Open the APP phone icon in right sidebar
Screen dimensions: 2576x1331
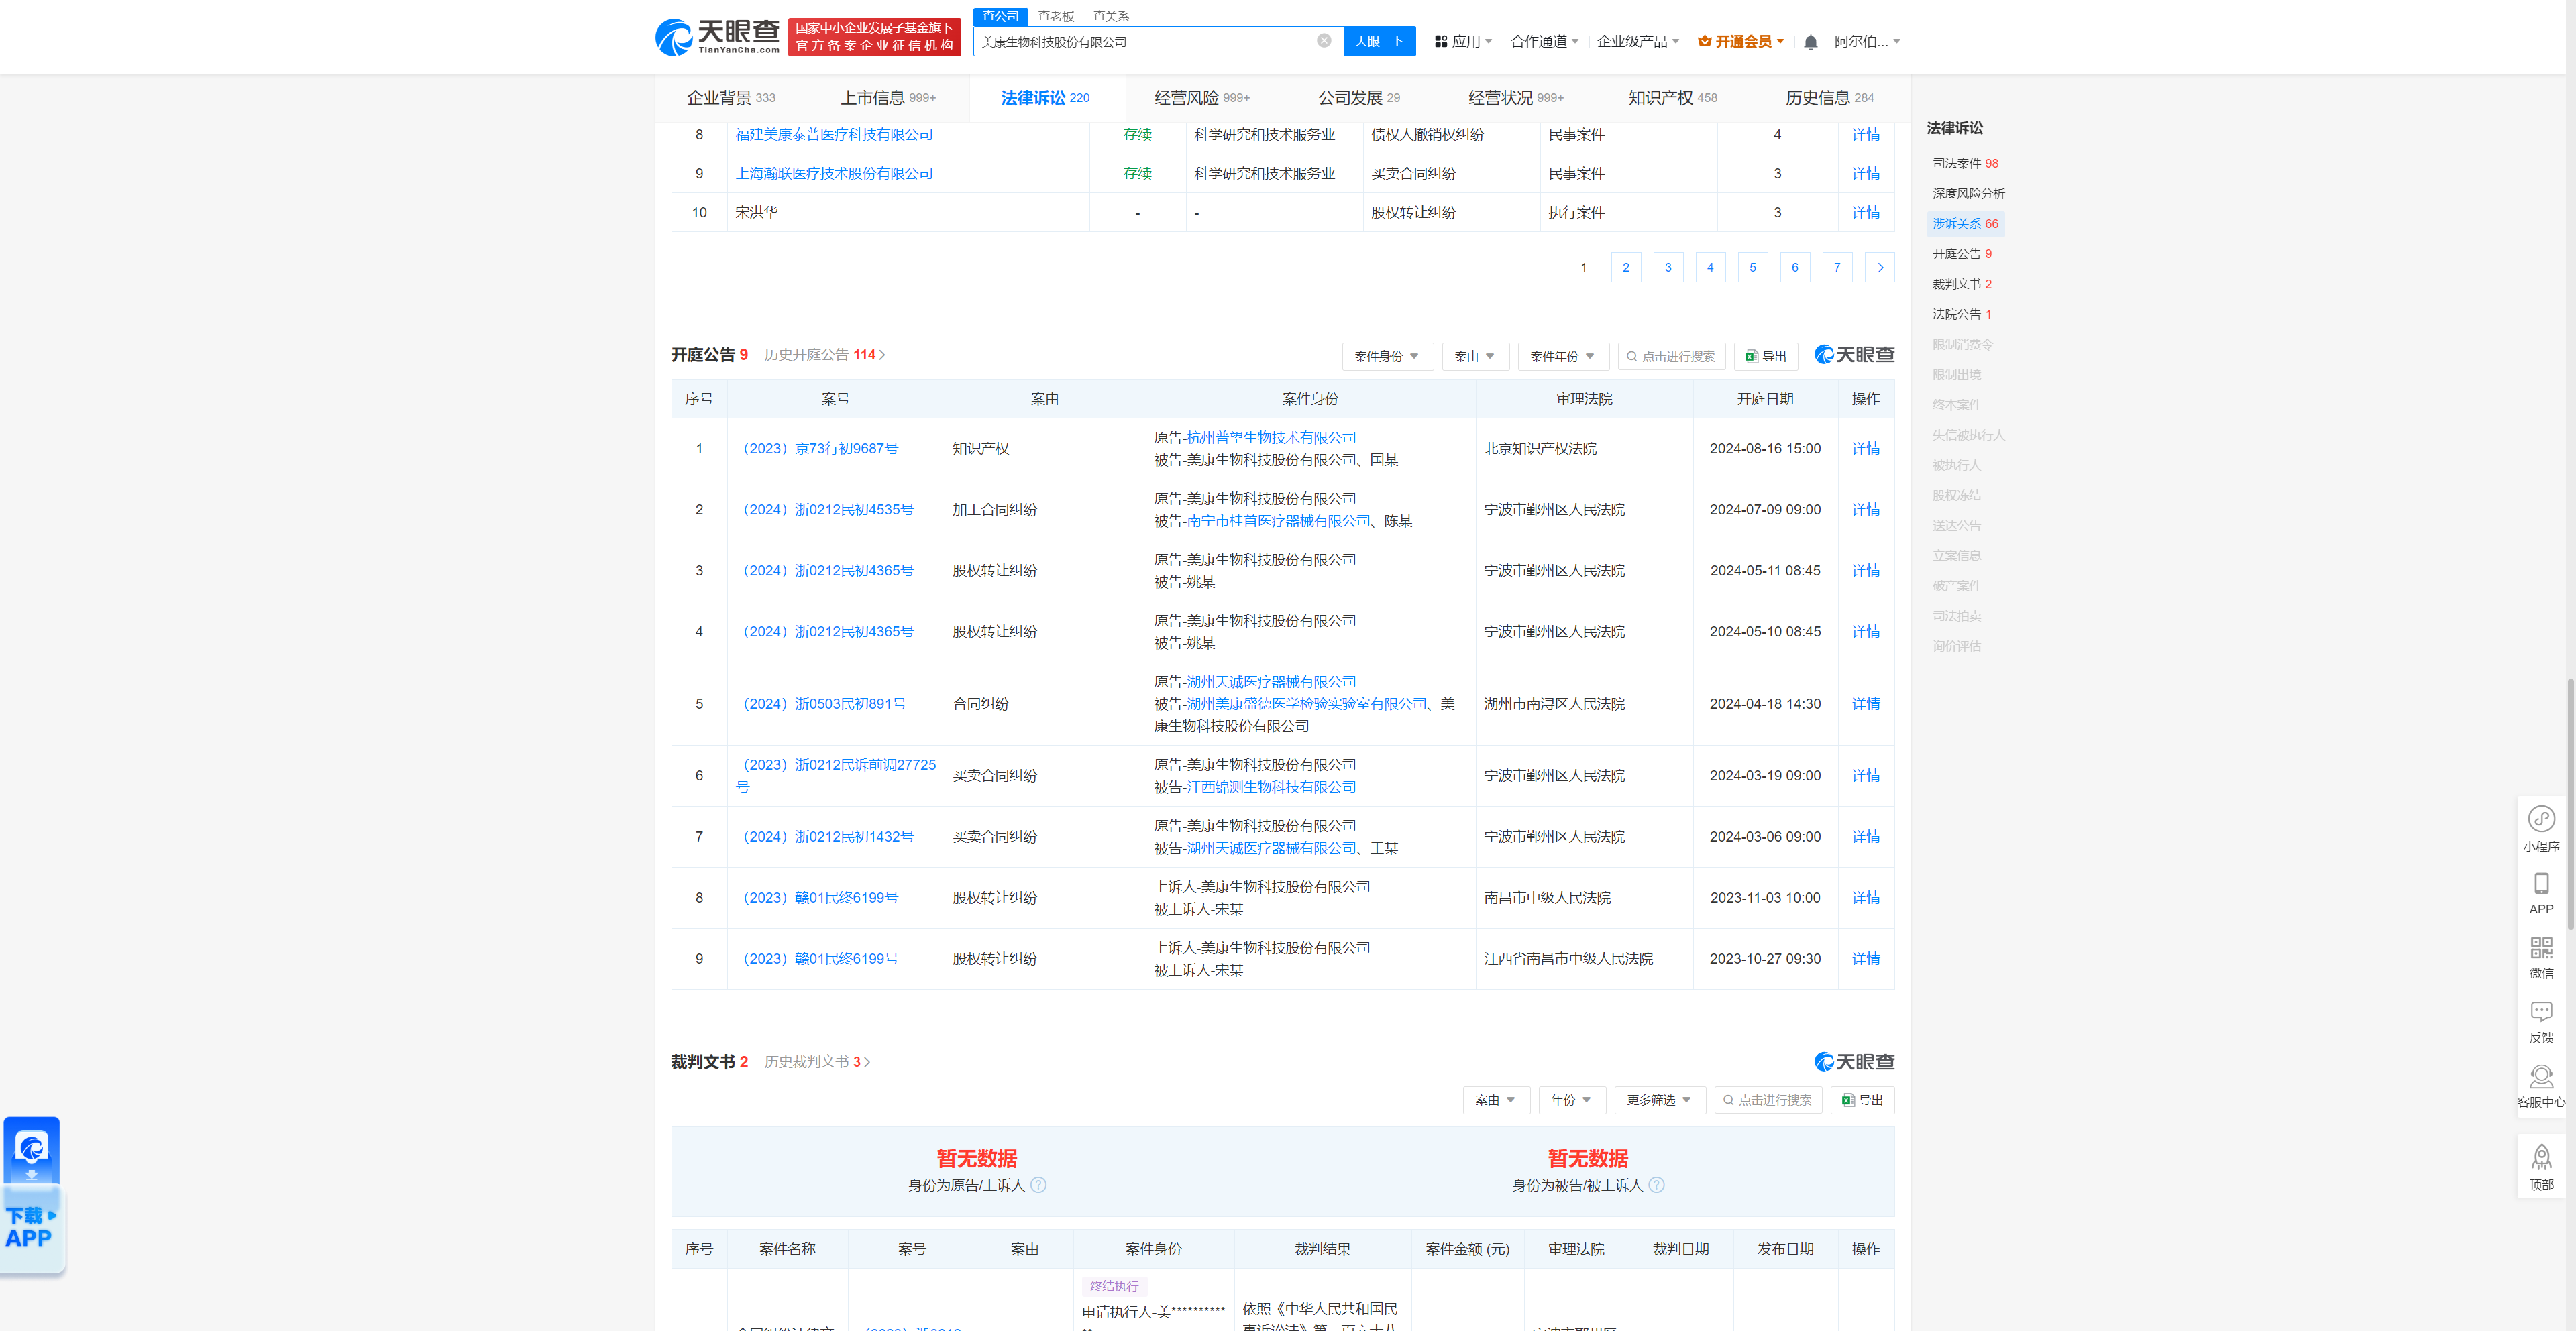(2541, 893)
